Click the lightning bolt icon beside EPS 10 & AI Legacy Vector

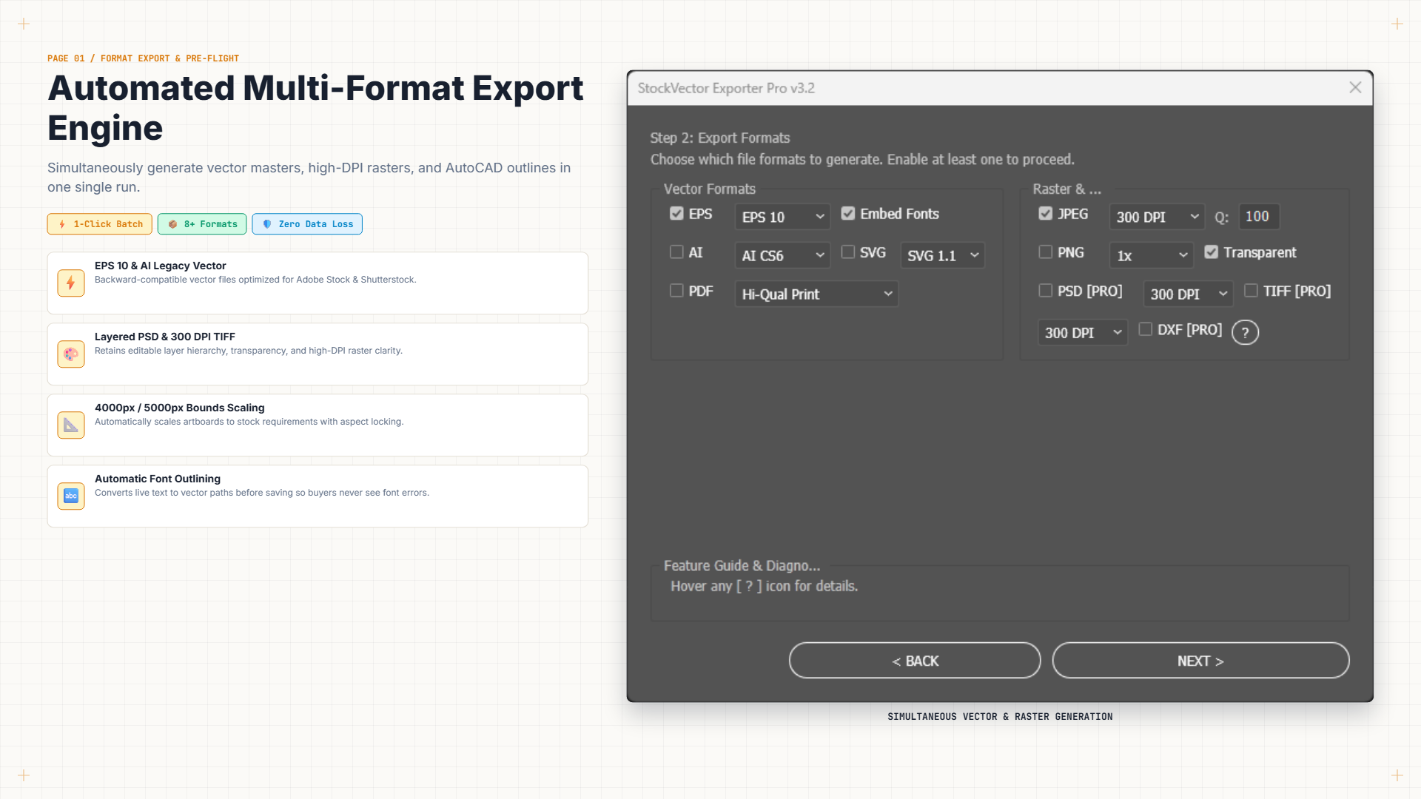[x=71, y=283]
